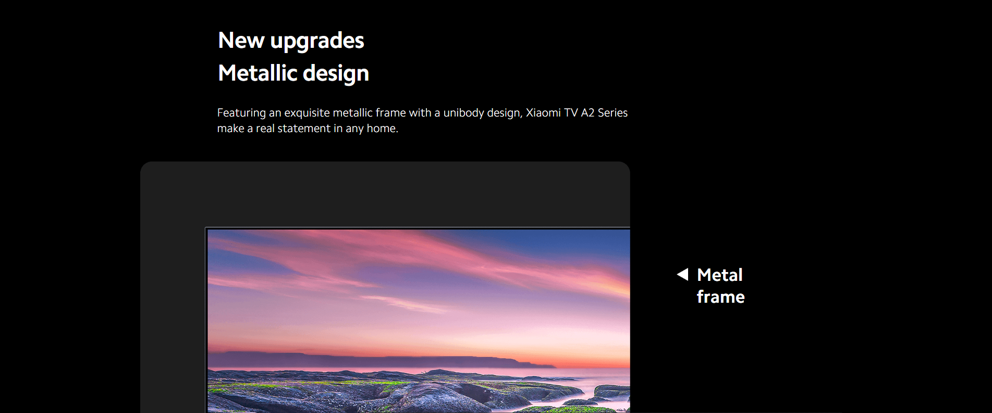
Task: Click the word "frame" under Metal
Action: [x=720, y=296]
